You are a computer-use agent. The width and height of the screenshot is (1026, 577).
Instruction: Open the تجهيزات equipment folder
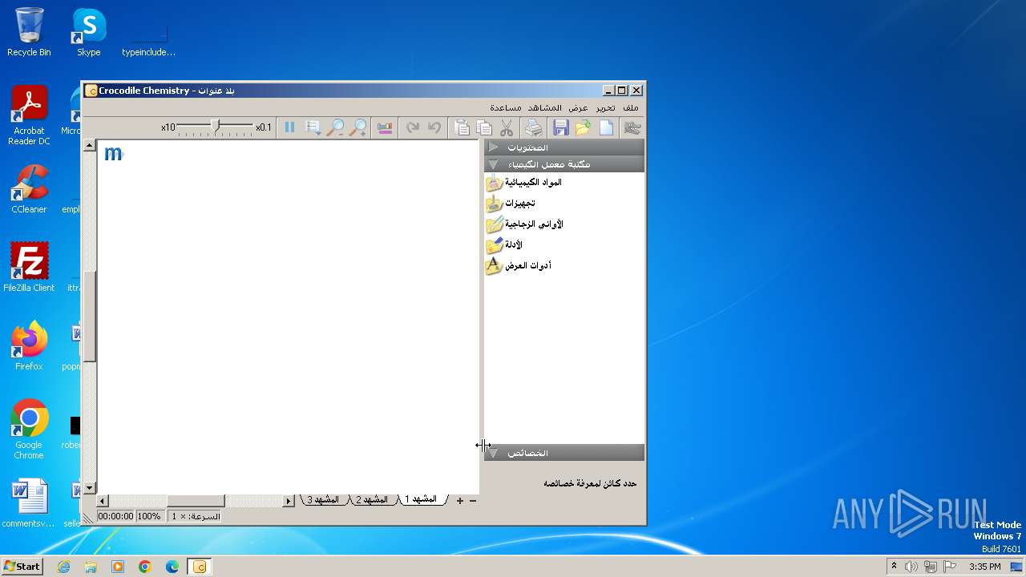[511, 204]
